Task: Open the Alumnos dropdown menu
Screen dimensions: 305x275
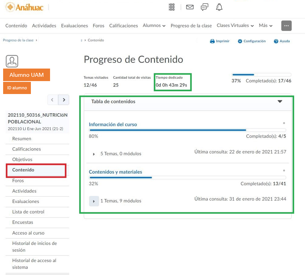Action: [154, 25]
